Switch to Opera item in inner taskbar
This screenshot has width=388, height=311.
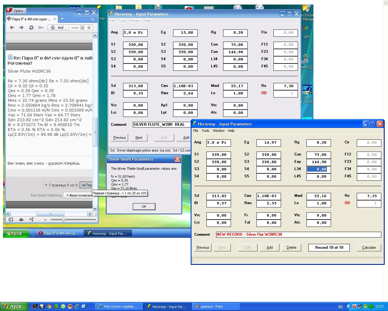[x=60, y=234]
